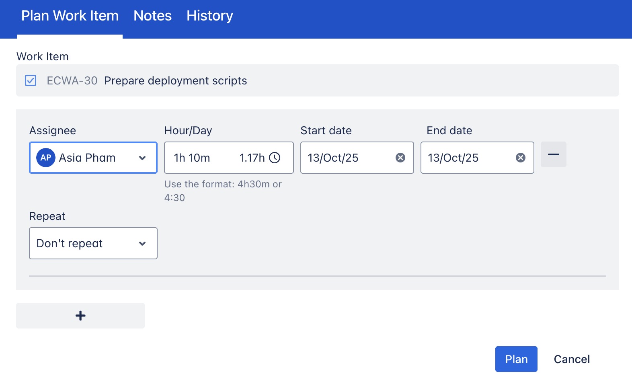Cancel the plan work item dialog

coord(572,359)
